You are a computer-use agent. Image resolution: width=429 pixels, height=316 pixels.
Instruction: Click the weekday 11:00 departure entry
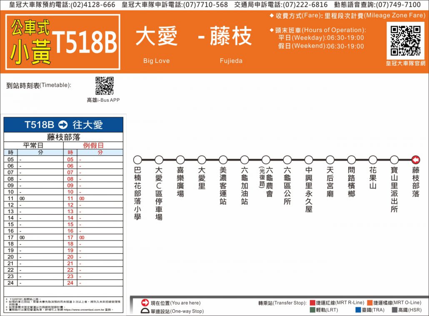(22, 198)
